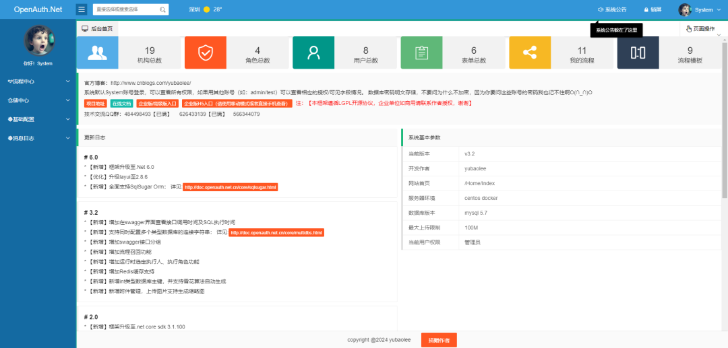Viewport: 728px width, 348px height.
Task: Open the 系统公告 system announcement
Action: point(611,10)
